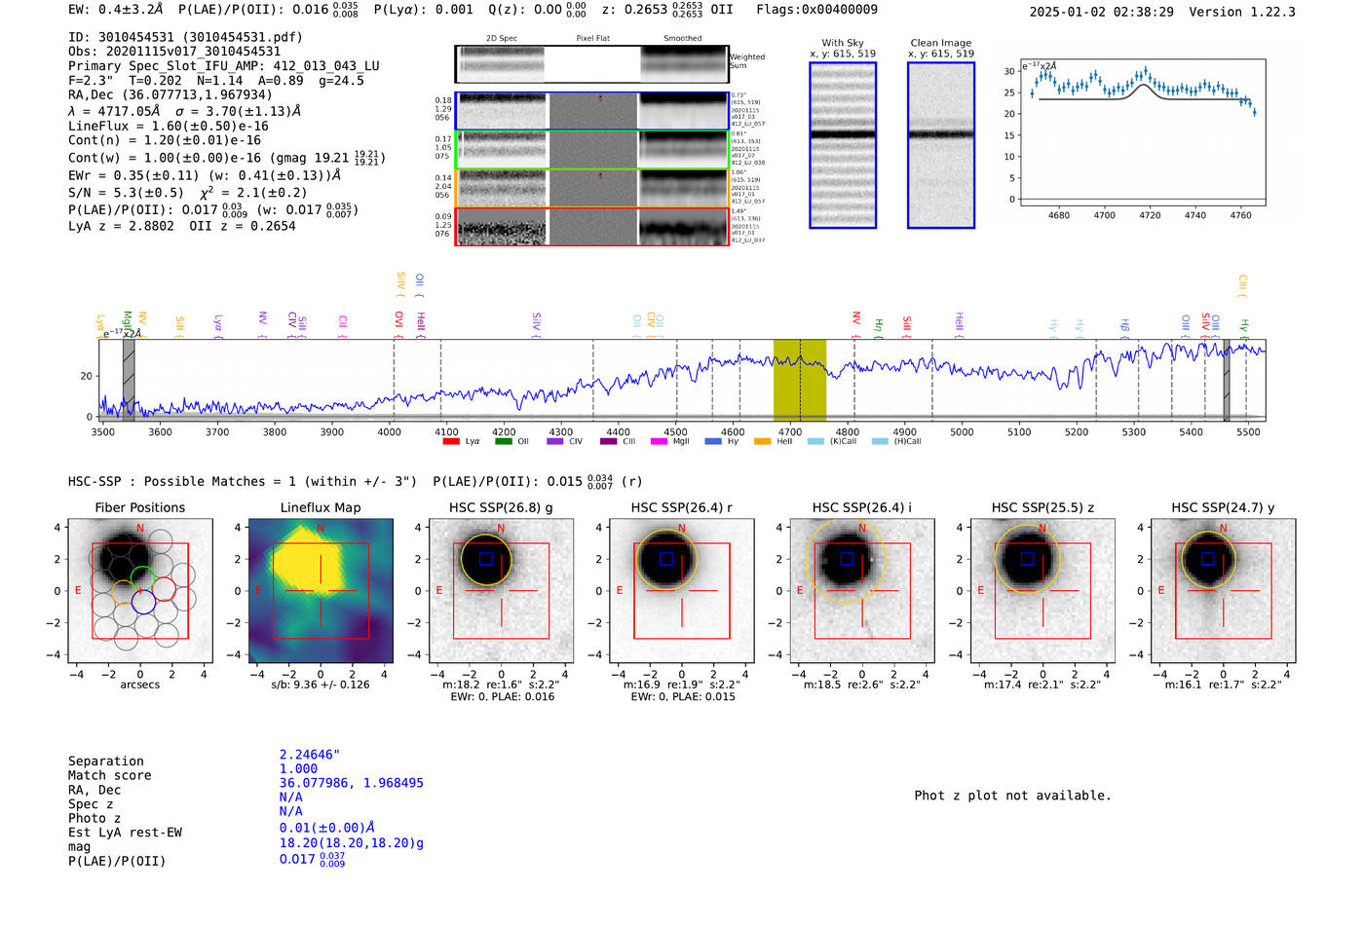Open the Lineflux Map image
The width and height of the screenshot is (1364, 928).
tap(321, 591)
